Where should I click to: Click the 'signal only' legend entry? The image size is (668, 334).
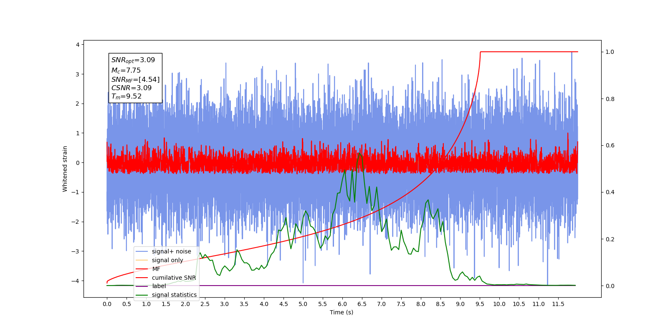(160, 260)
